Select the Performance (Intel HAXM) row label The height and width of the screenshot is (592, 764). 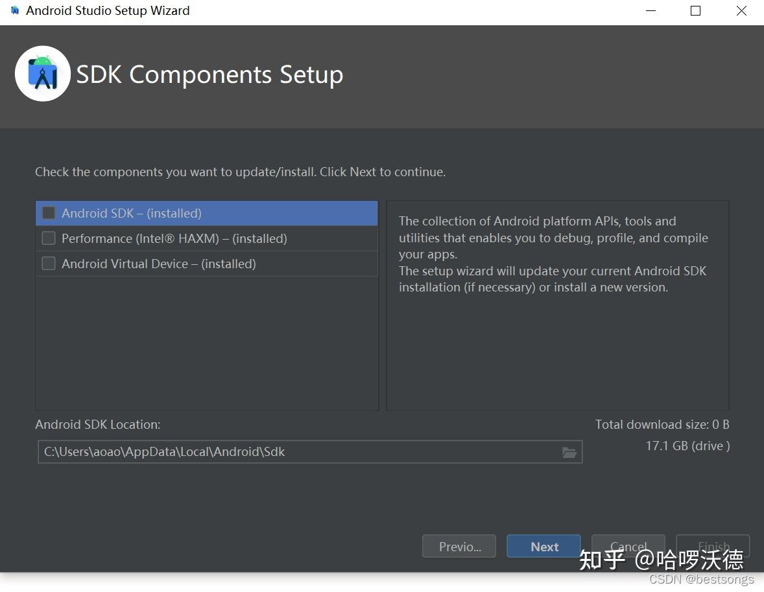tap(174, 238)
